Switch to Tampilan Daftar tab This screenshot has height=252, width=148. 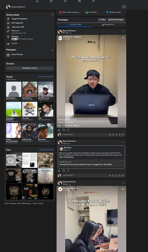tap(75, 25)
